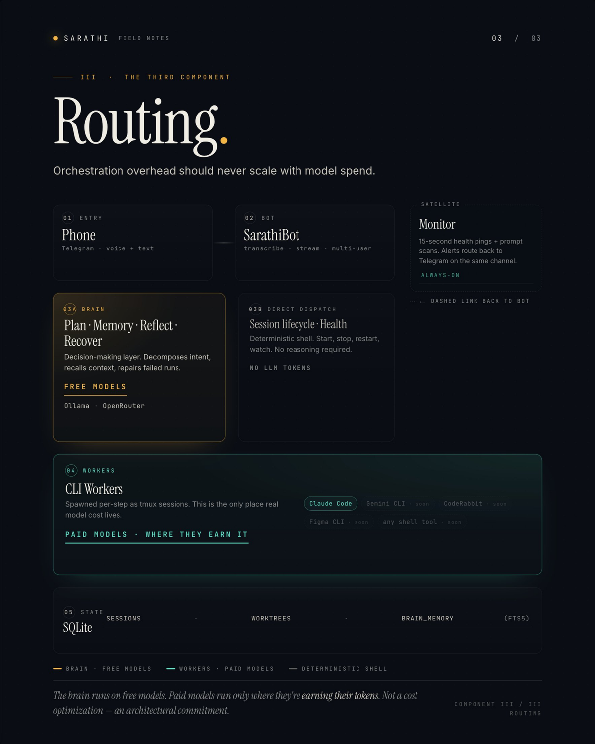Screen dimensions: 595x744
Task: Click the Orchestration overhead subtitle sentence
Action: click(214, 171)
